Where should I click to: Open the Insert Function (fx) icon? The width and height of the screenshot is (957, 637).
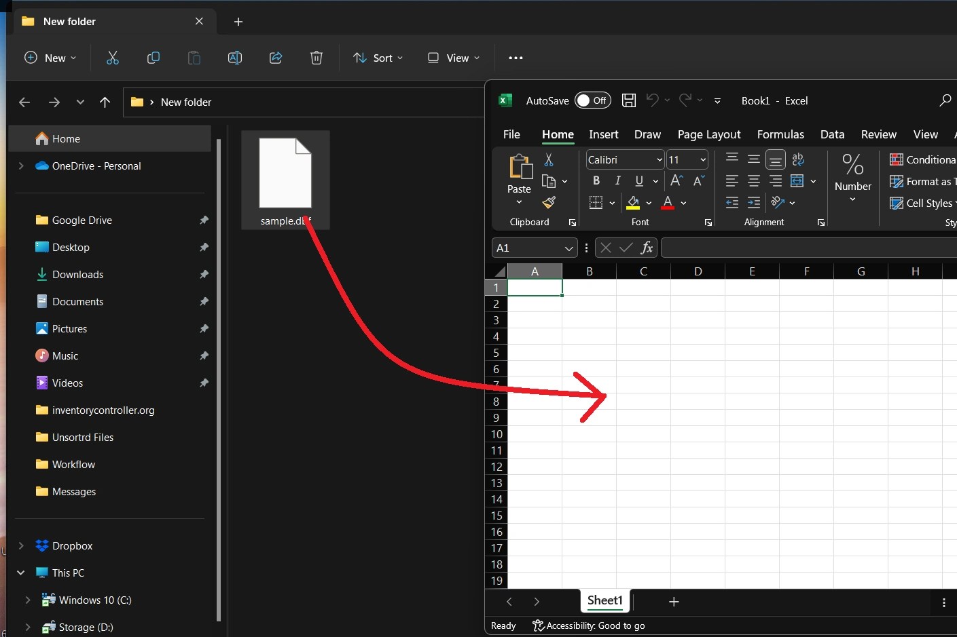[x=647, y=248]
